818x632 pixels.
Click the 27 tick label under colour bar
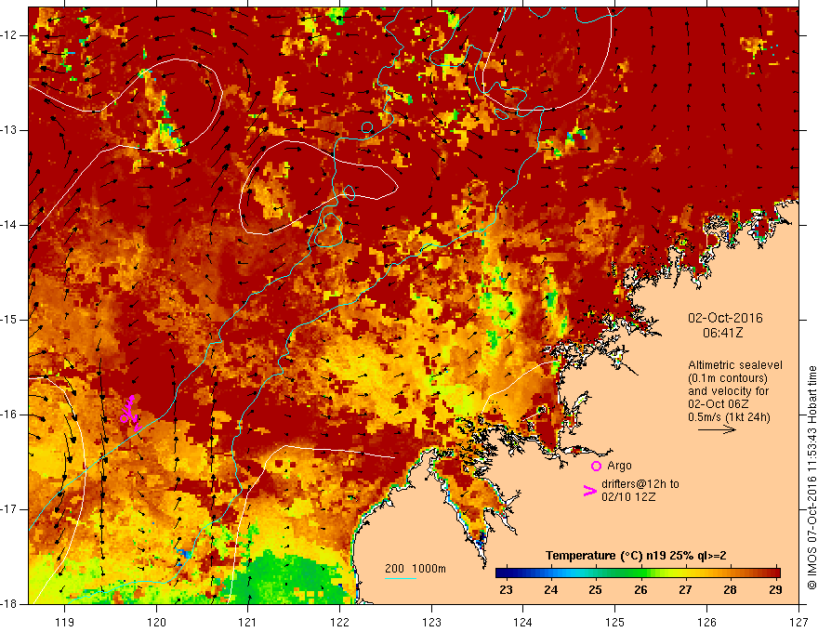[685, 590]
